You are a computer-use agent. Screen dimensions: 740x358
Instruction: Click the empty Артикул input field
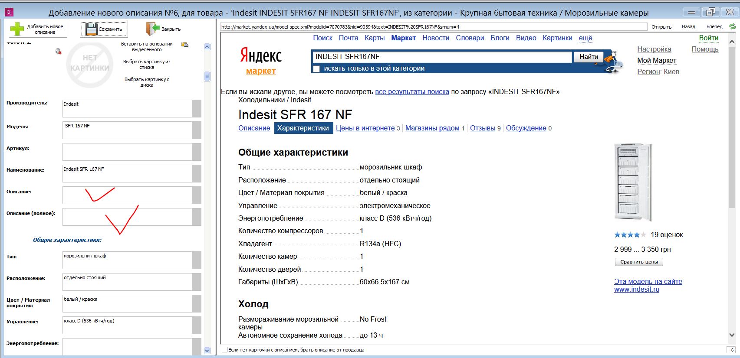[127, 152]
